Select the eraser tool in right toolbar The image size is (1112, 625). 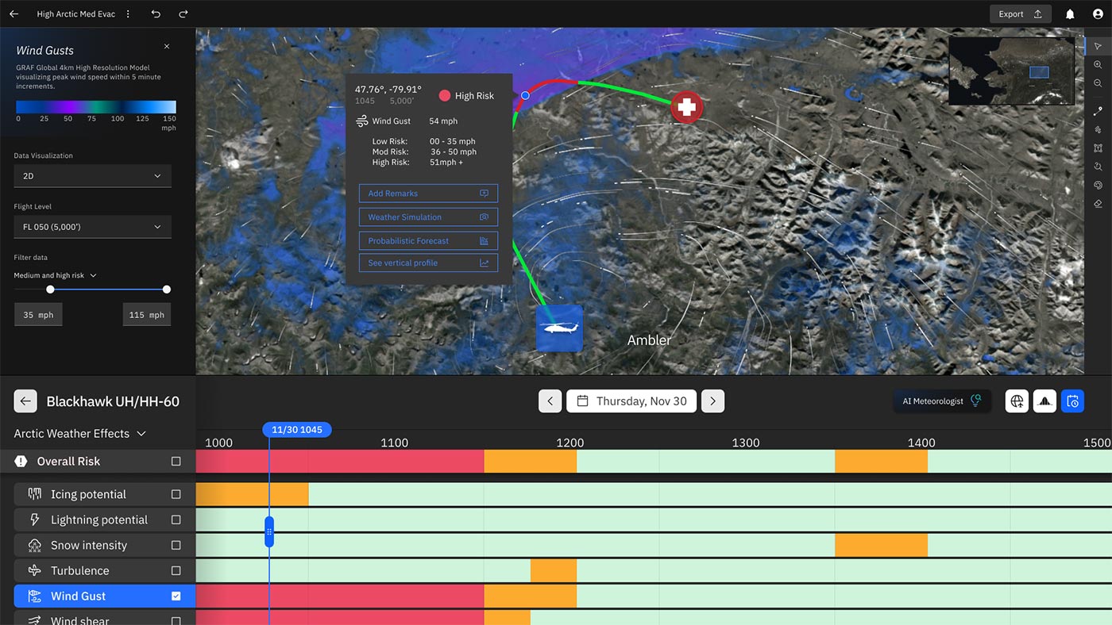pyautogui.click(x=1098, y=204)
